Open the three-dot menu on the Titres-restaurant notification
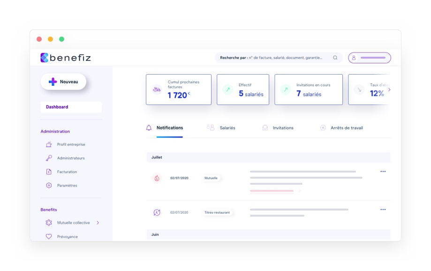The width and height of the screenshot is (431, 271). [x=383, y=209]
